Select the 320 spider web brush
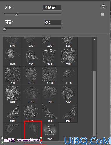 [50, 42]
